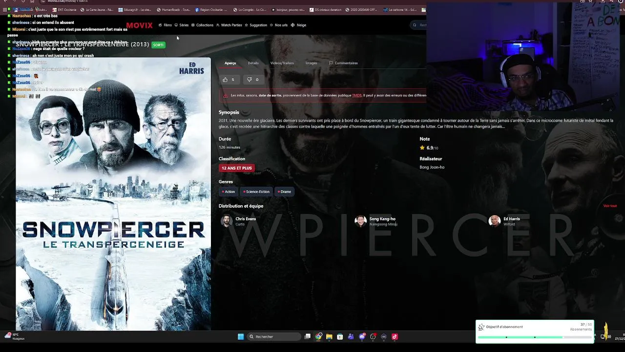Open the Suggestion page
The image size is (625, 352).
(x=256, y=25)
